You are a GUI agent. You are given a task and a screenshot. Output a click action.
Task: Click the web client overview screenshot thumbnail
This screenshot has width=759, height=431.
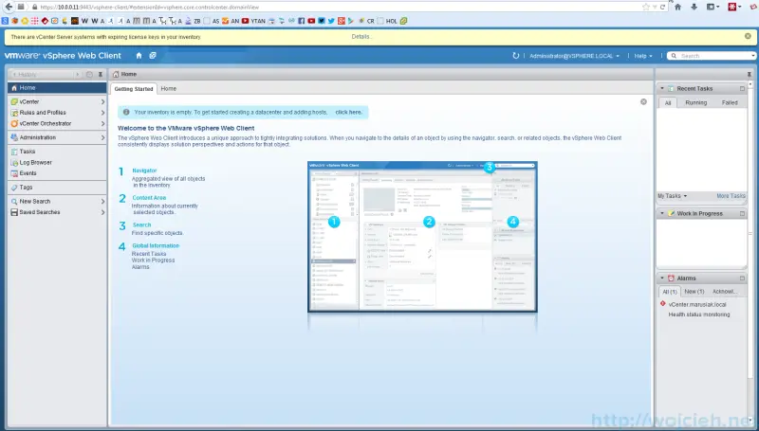[x=422, y=237]
